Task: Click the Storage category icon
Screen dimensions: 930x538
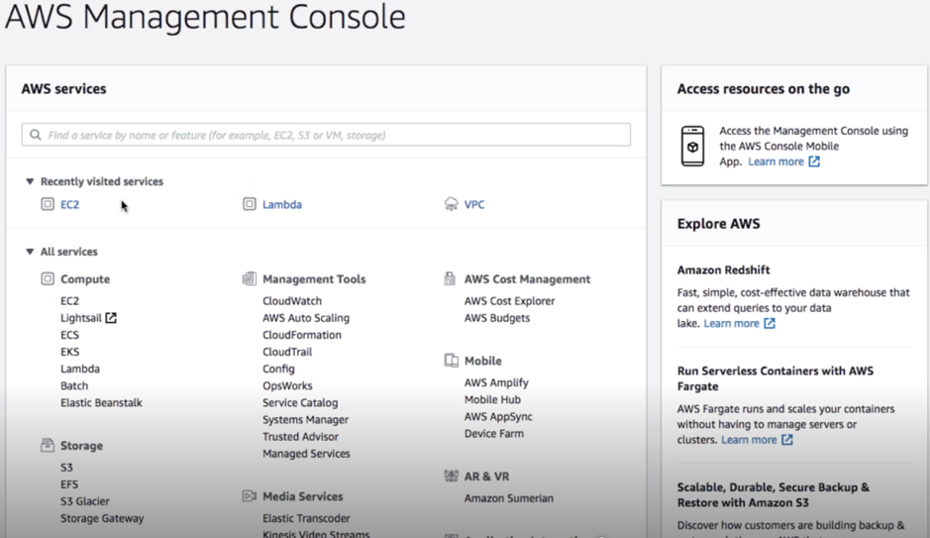Action: tap(48, 446)
